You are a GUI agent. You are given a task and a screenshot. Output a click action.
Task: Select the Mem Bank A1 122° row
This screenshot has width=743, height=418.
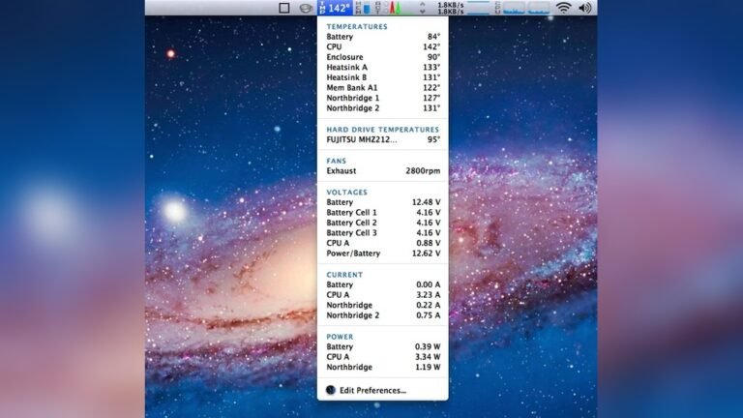383,88
